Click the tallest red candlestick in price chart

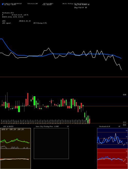pos(28,99)
